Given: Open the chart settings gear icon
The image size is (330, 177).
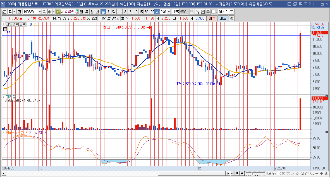Looking at the screenshot, I should (x=208, y=12).
